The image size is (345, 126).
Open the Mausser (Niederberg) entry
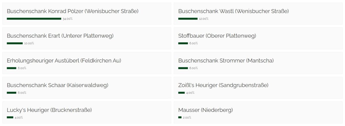258,112
